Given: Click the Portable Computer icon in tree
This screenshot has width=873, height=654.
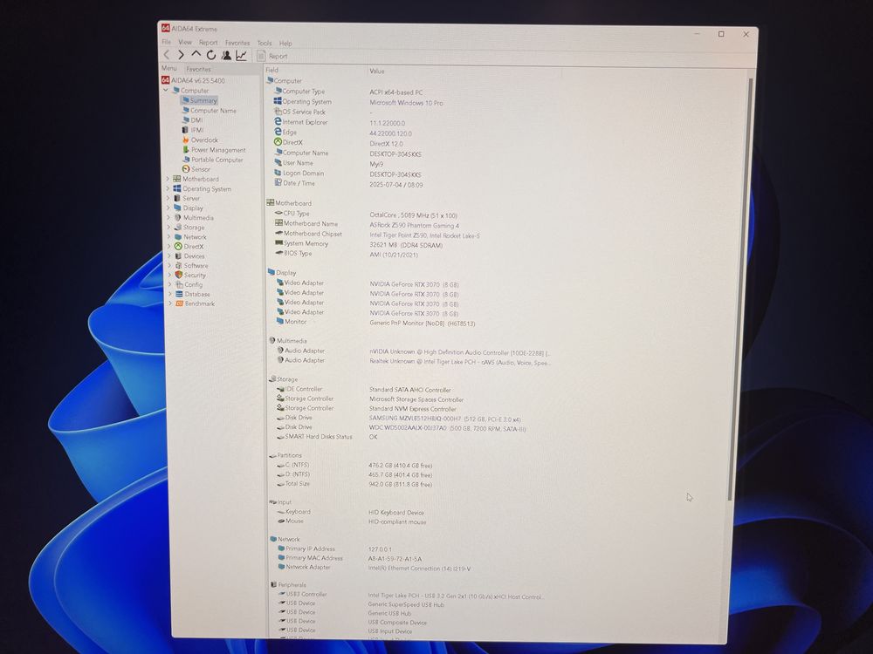Looking at the screenshot, I should (186, 159).
